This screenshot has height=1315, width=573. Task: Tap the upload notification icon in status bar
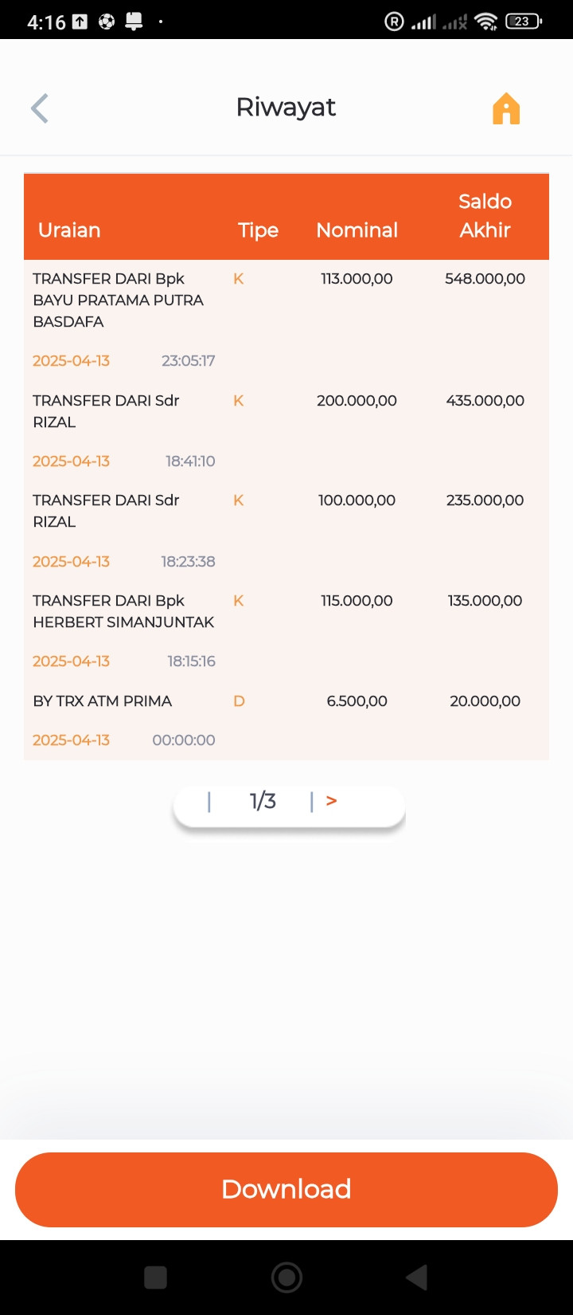click(x=80, y=22)
